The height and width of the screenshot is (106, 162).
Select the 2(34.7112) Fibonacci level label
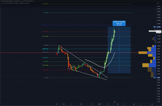tap(46, 13)
